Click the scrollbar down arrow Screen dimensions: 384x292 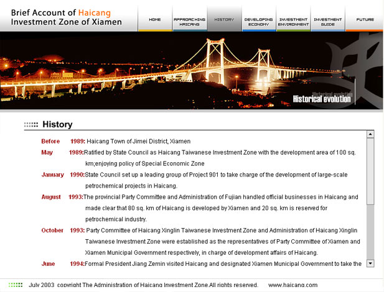(370, 263)
